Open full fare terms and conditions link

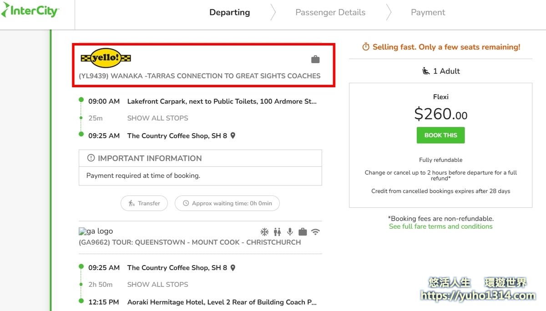click(x=440, y=226)
